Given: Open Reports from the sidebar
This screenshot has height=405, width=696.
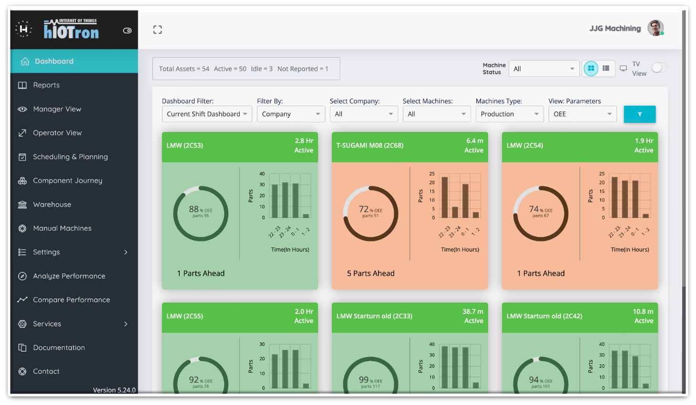Looking at the screenshot, I should (74, 85).
